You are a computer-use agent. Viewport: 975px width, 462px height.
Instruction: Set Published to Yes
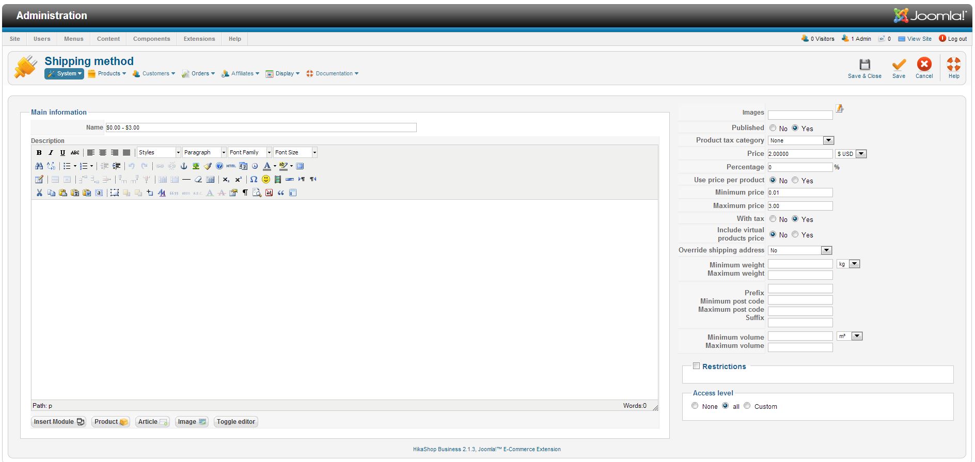pyautogui.click(x=795, y=128)
